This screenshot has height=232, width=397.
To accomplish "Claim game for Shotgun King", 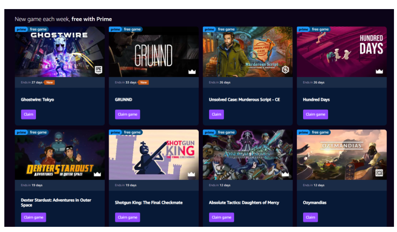I will (x=127, y=217).
